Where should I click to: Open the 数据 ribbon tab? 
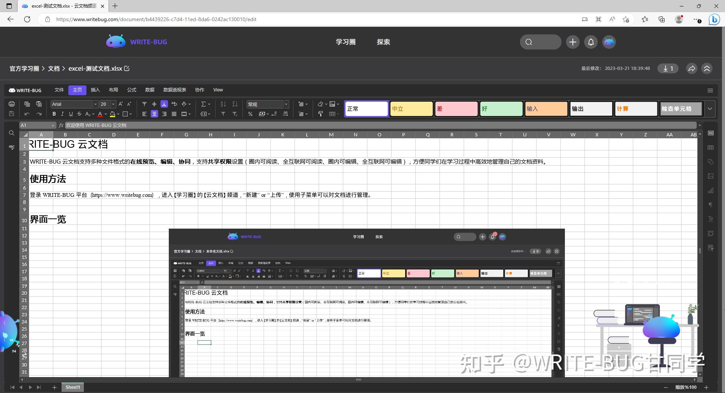pos(149,90)
